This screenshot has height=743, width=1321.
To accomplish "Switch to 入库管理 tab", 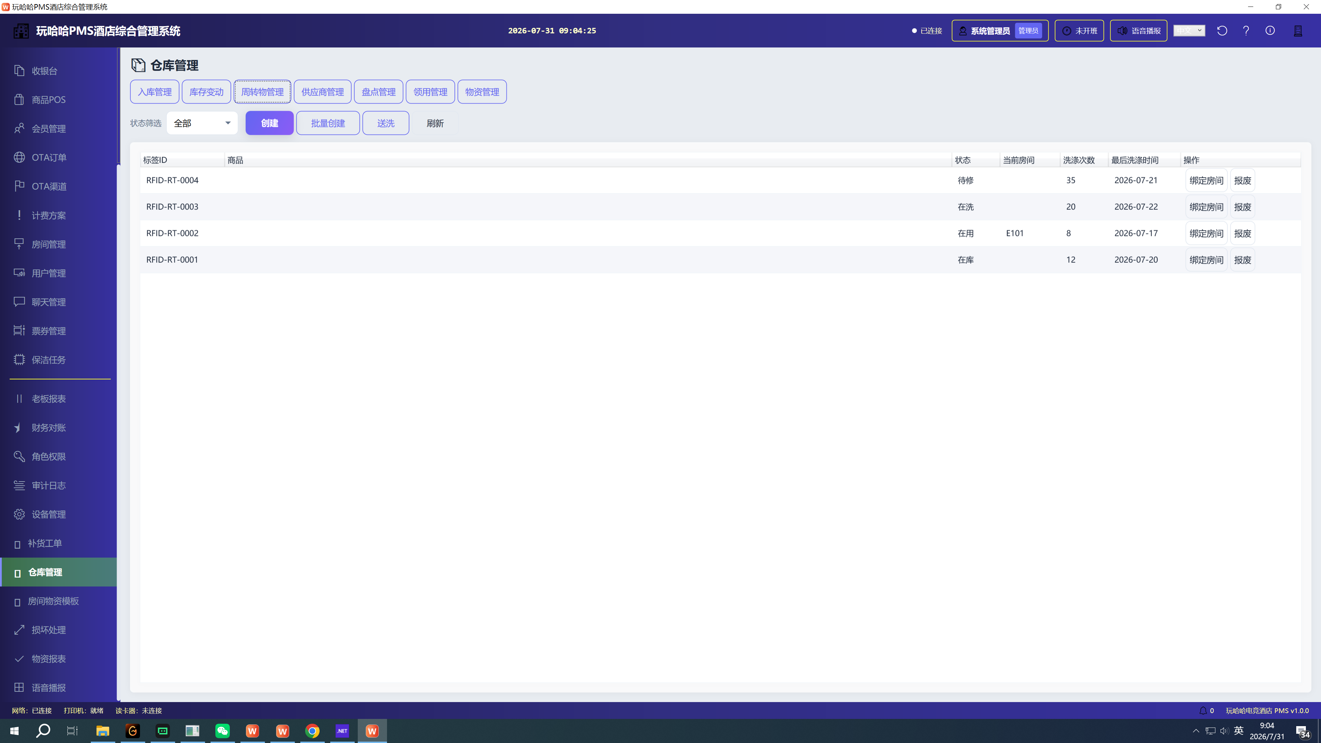I will pos(154,92).
